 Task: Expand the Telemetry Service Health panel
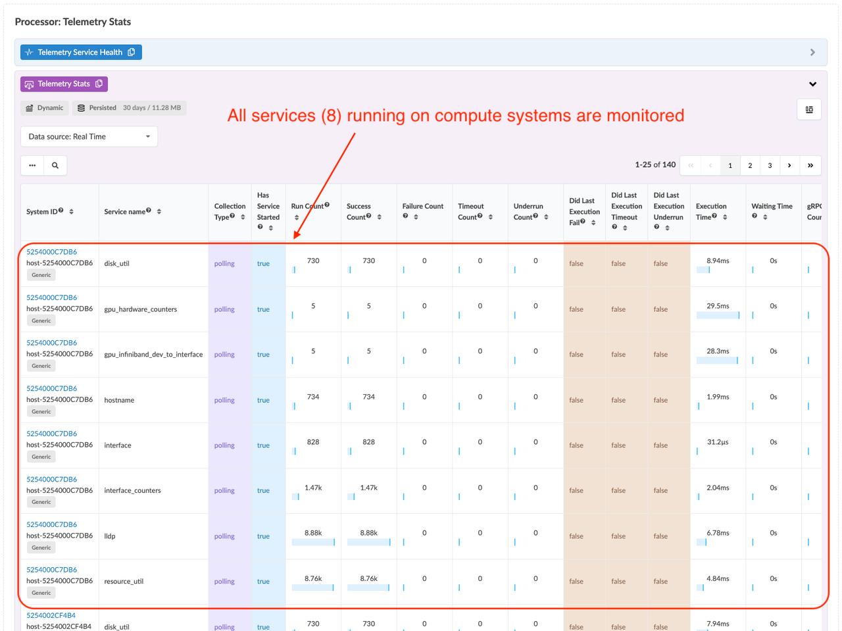(812, 52)
